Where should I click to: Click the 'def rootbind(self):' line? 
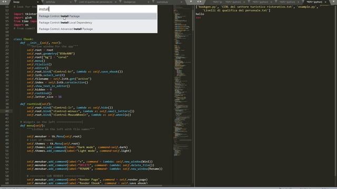coord(36,104)
